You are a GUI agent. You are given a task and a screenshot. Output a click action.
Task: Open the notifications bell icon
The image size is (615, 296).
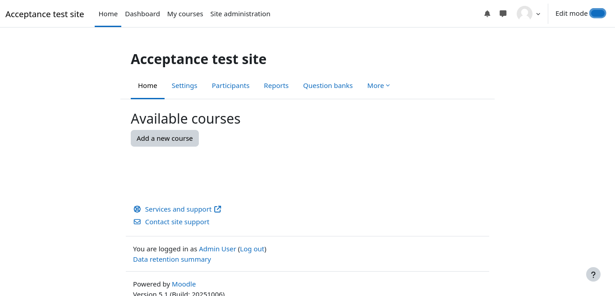click(487, 14)
